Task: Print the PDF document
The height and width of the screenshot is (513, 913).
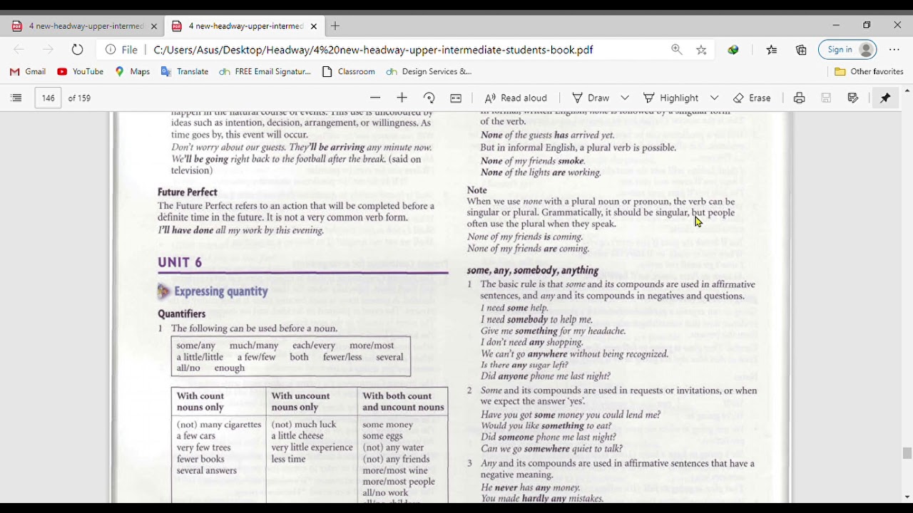Action: click(800, 98)
